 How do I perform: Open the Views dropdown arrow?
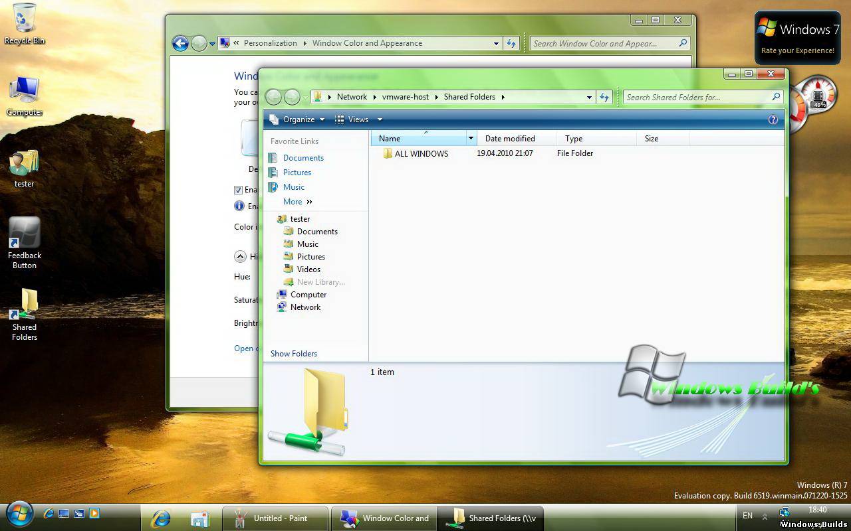[380, 119]
